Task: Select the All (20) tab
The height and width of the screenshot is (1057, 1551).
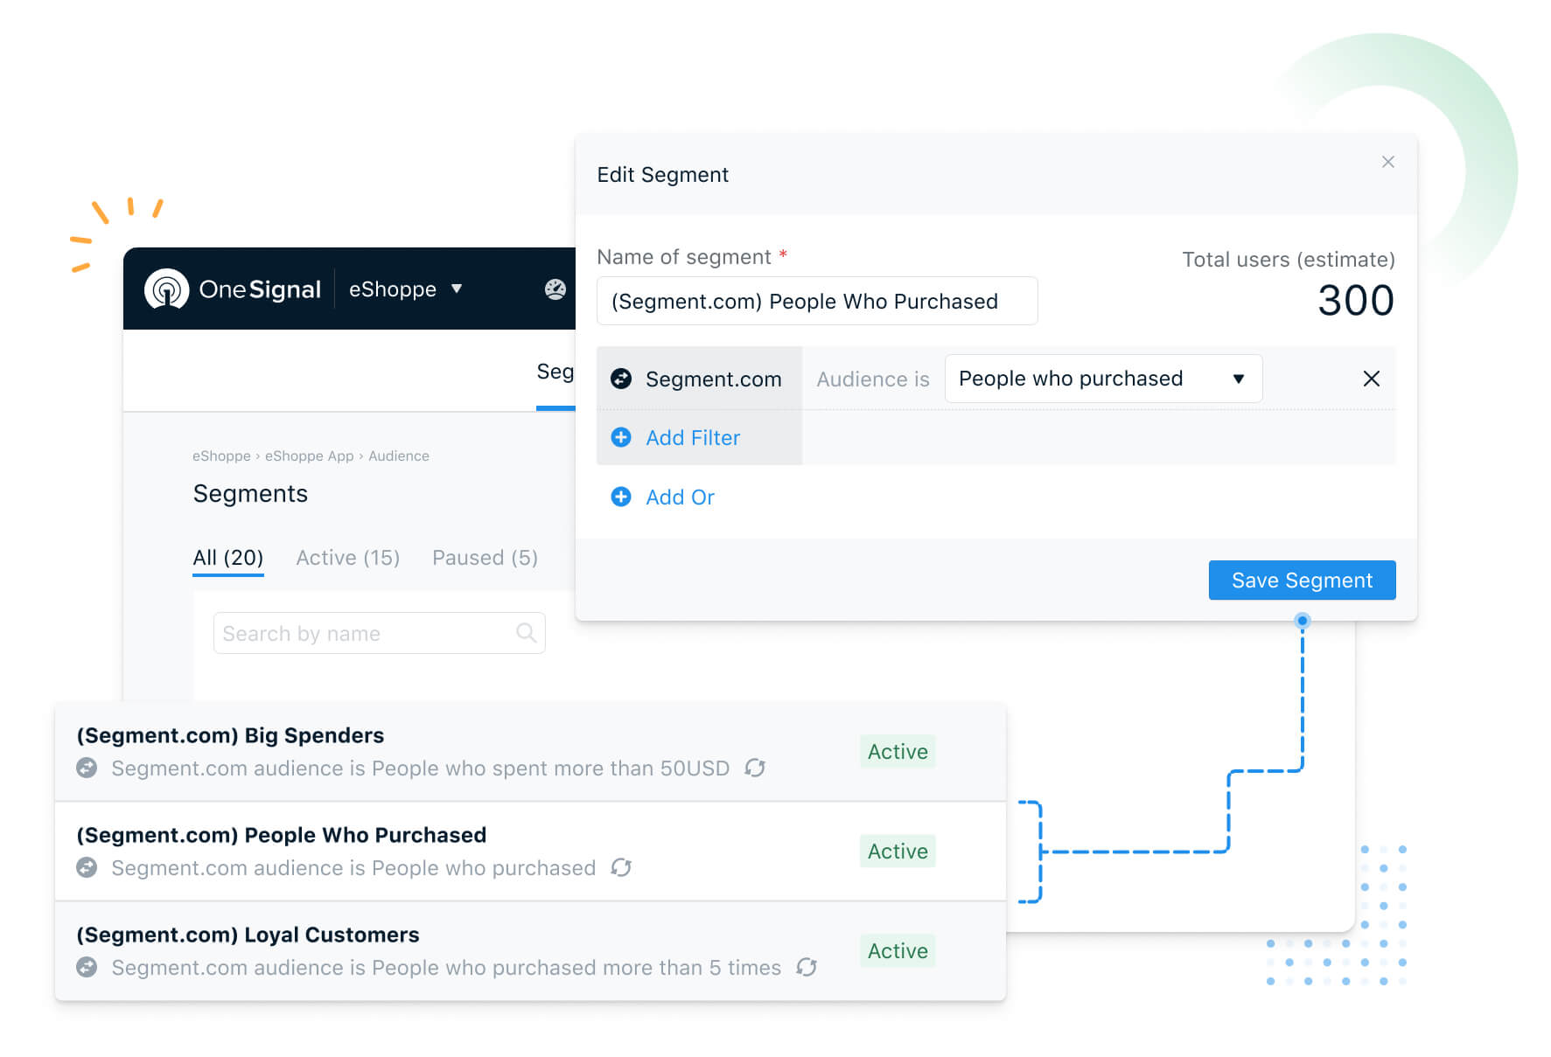Action: pos(227,558)
